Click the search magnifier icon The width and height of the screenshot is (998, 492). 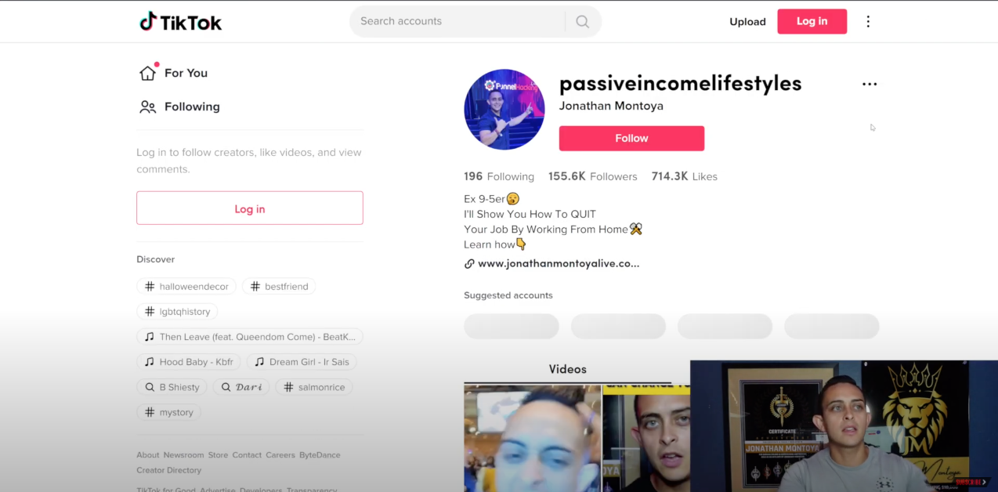coord(582,22)
